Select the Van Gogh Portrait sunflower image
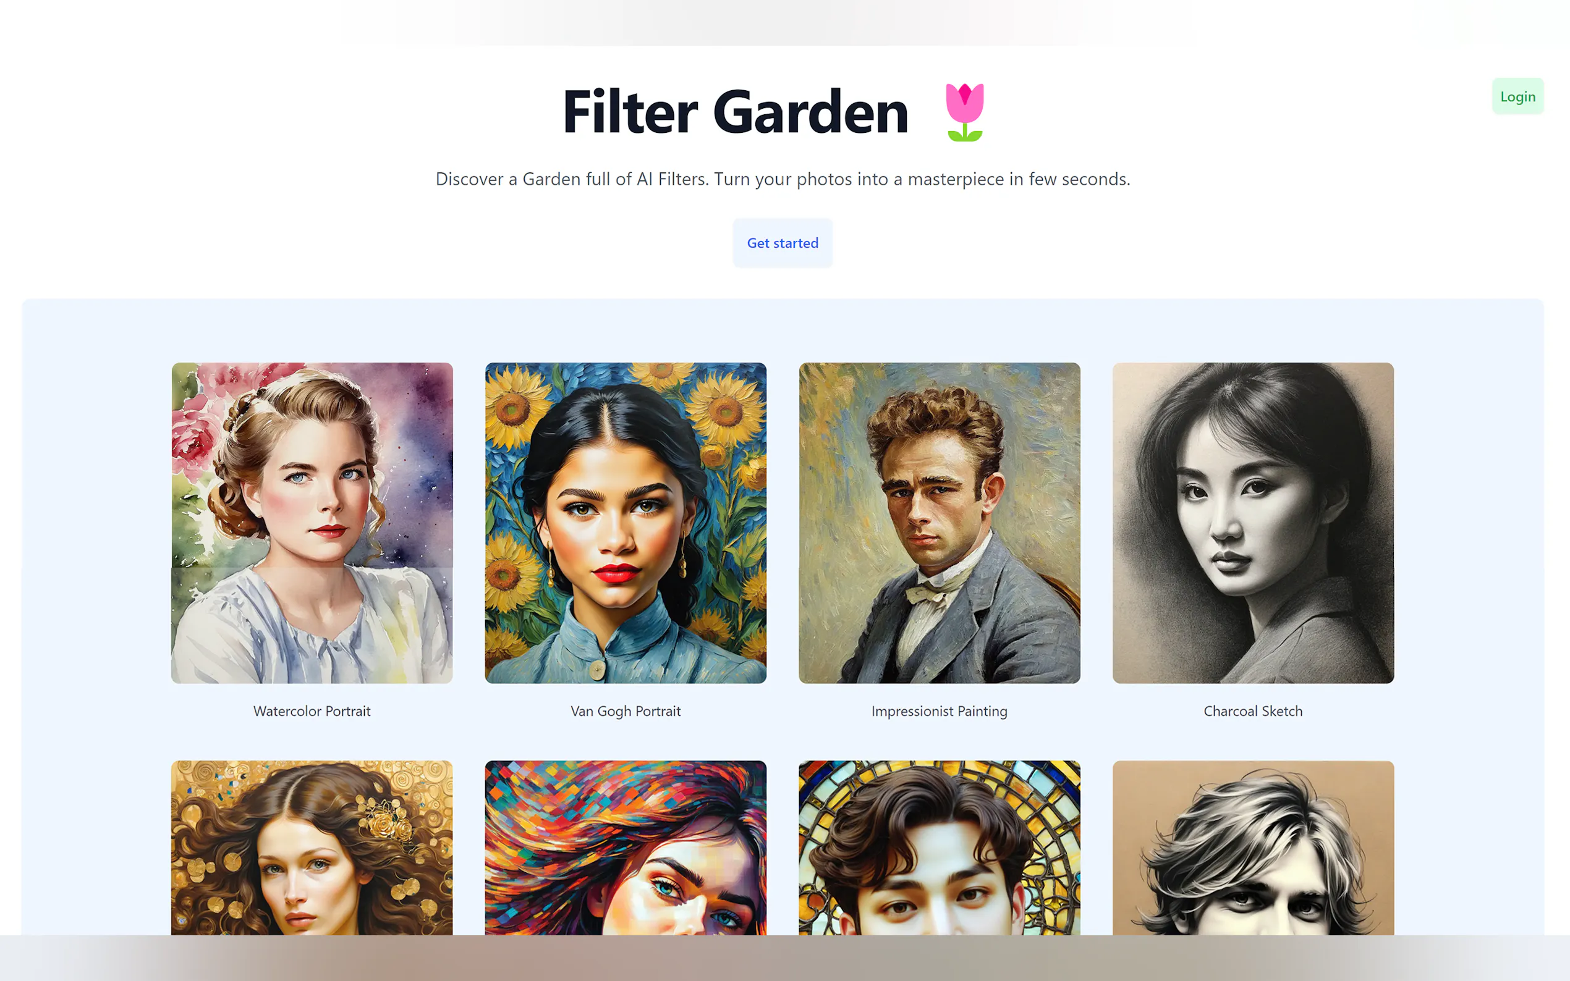This screenshot has height=981, width=1570. click(626, 523)
